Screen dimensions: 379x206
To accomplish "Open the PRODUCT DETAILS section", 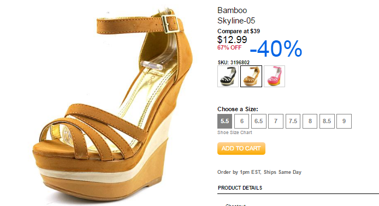I will (x=240, y=187).
